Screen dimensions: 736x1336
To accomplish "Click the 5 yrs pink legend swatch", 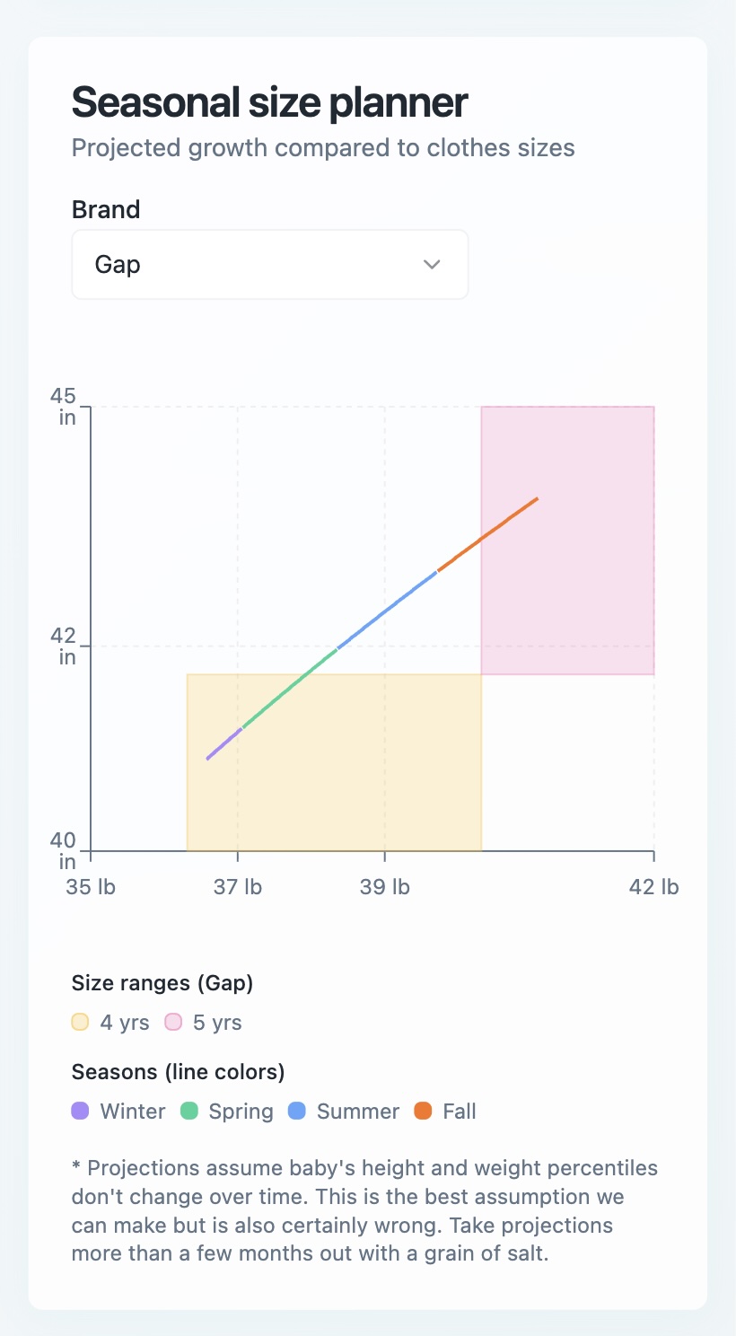I will click(173, 1022).
